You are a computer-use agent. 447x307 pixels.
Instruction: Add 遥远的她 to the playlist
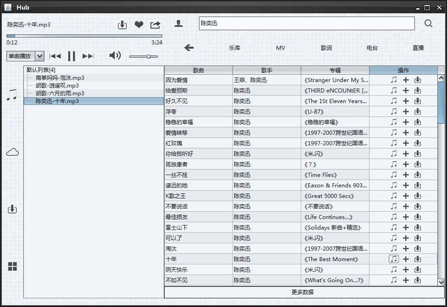click(x=406, y=185)
